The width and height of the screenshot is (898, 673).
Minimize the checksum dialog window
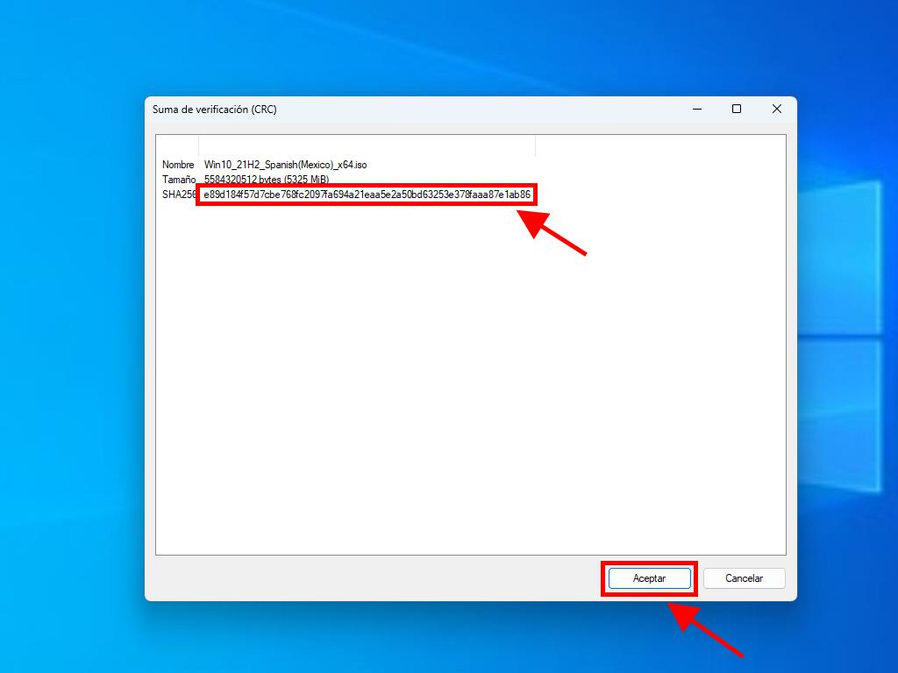pos(696,109)
